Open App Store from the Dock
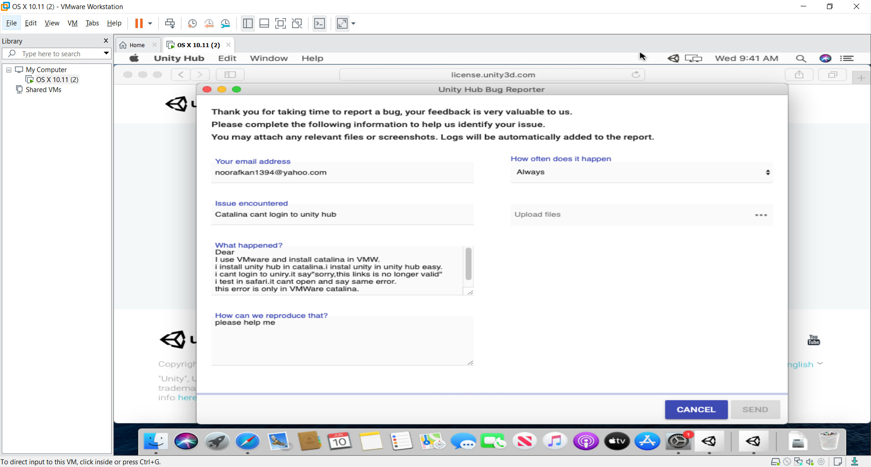 coord(647,441)
